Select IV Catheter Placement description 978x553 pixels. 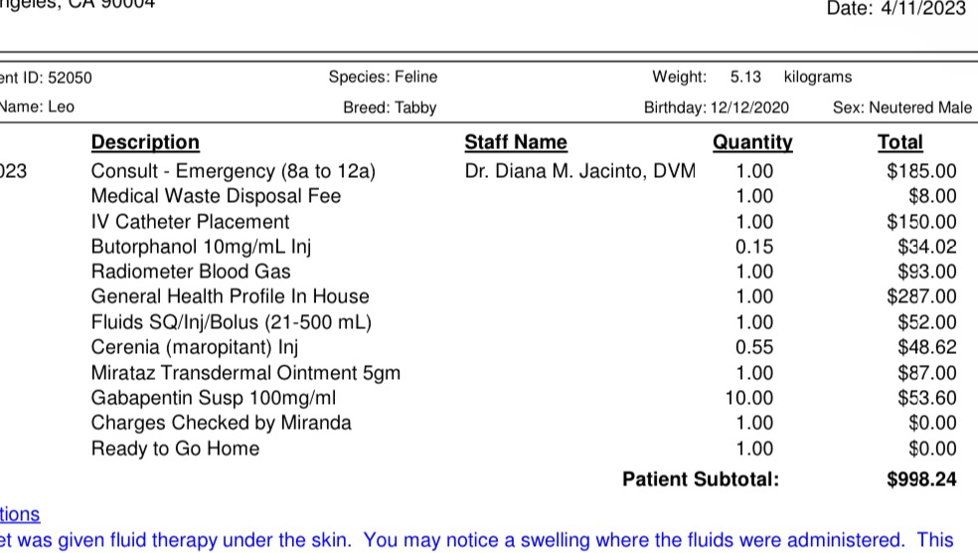190,222
